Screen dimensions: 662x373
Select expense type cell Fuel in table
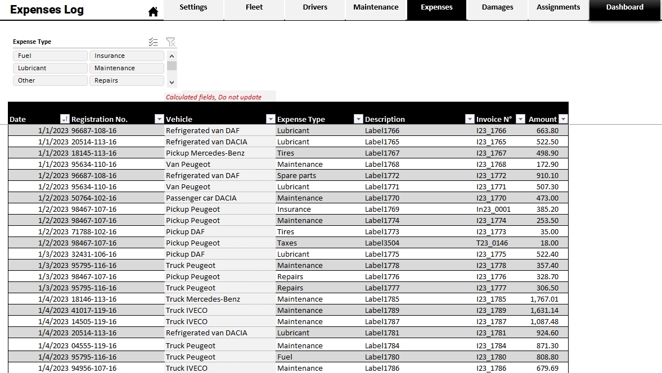point(319,357)
